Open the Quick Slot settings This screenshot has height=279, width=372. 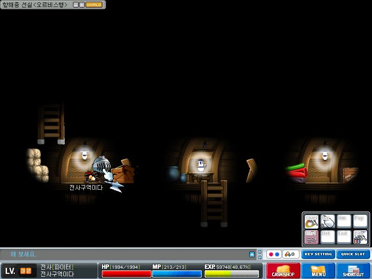(x=353, y=254)
